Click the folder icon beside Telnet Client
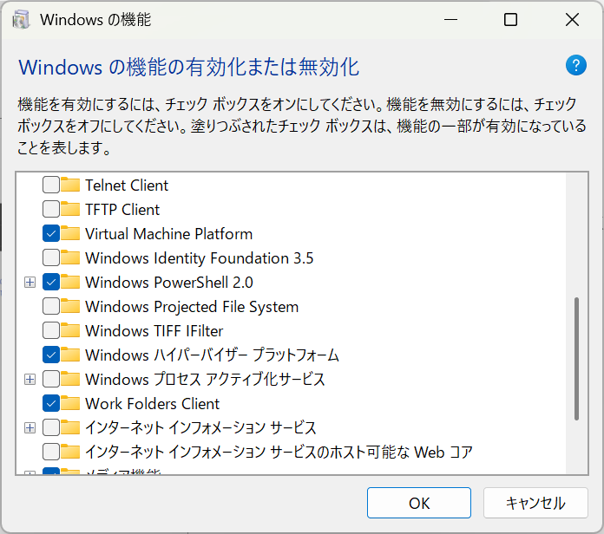The height and width of the screenshot is (534, 604). [70, 185]
